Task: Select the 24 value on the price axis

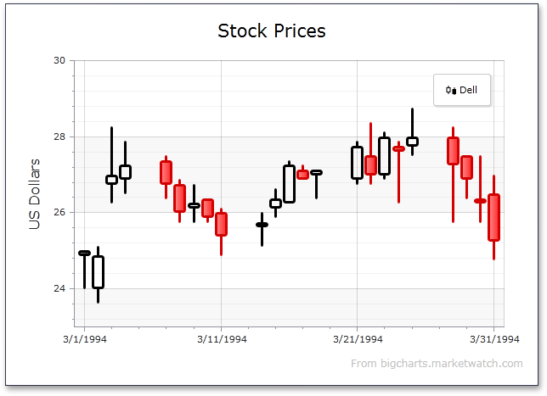Action: tap(59, 288)
